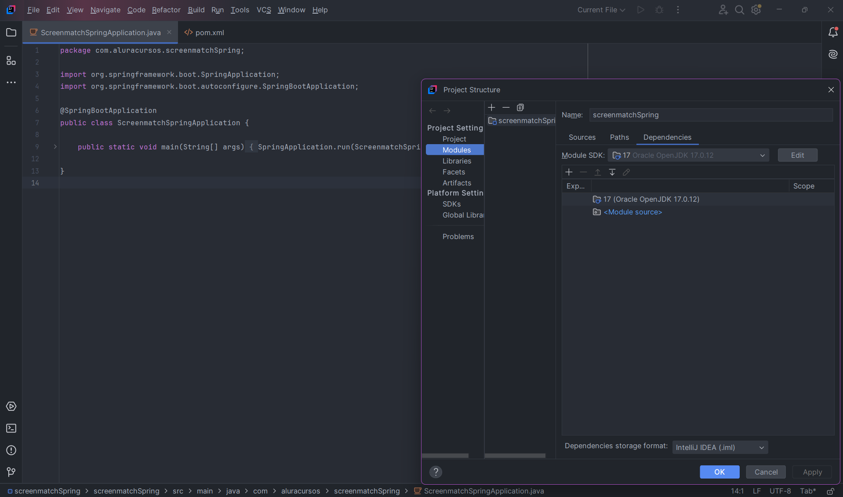The image size is (843, 497).
Task: Click the help question mark button
Action: [x=436, y=472]
